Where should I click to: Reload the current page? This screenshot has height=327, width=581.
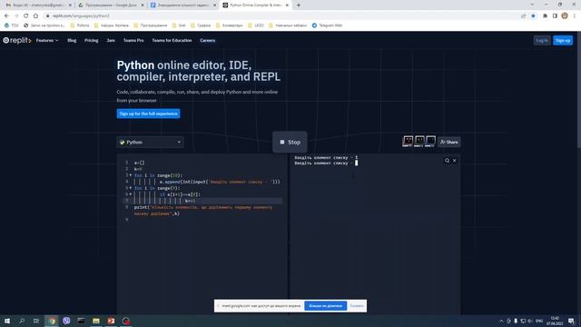26,16
